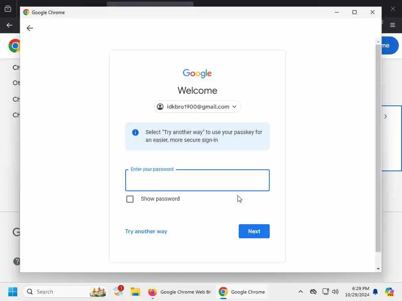
Task: Open the weather widget on the taskbar
Action: point(119,291)
